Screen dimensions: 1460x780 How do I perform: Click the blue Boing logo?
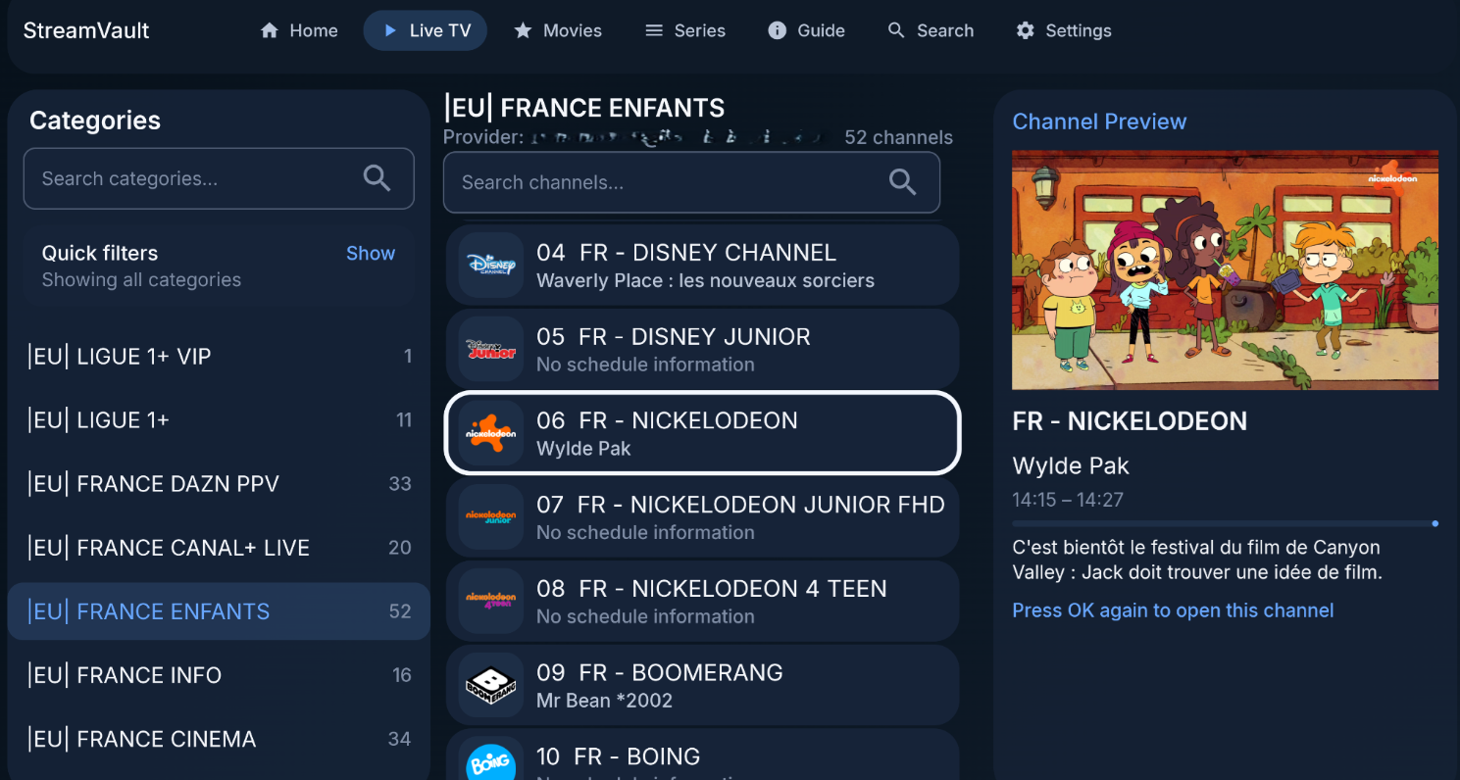point(491,760)
